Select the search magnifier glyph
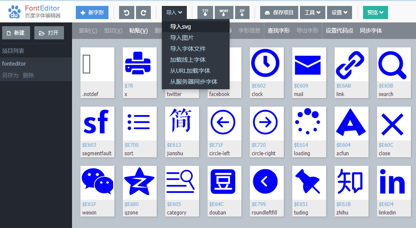The height and width of the screenshot is (228, 416). (x=394, y=73)
